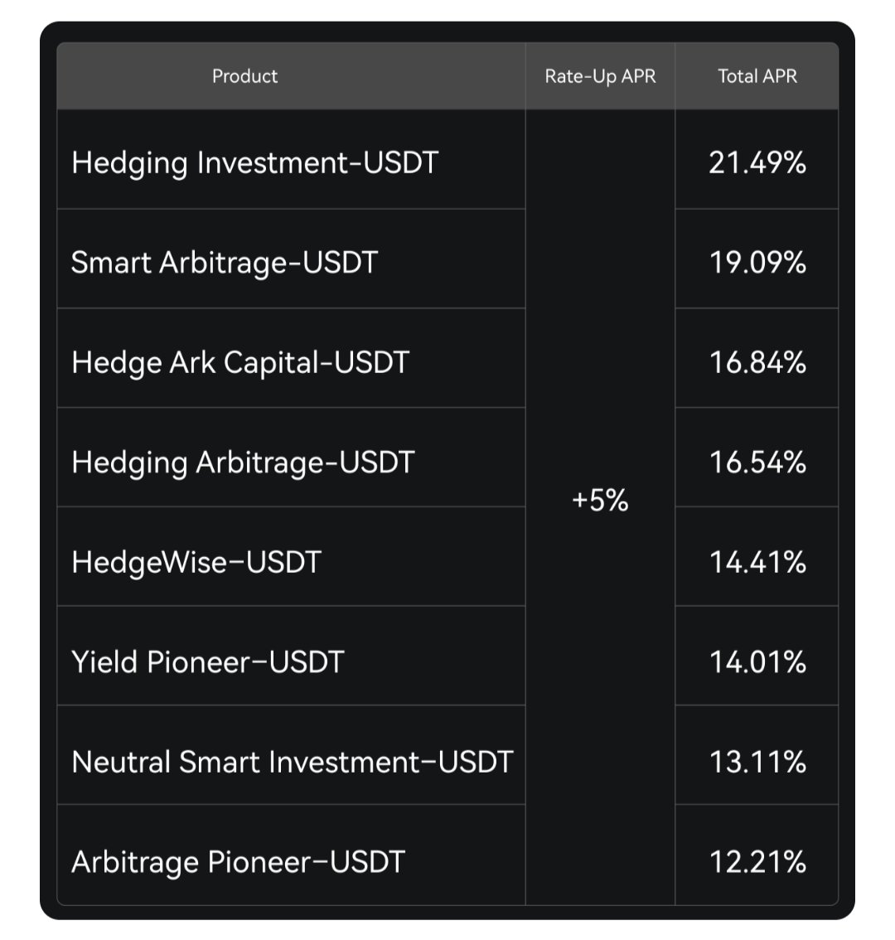Viewport: 895px width, 940px height.
Task: Click the 12.21% Total APR value
Action: pos(757,861)
